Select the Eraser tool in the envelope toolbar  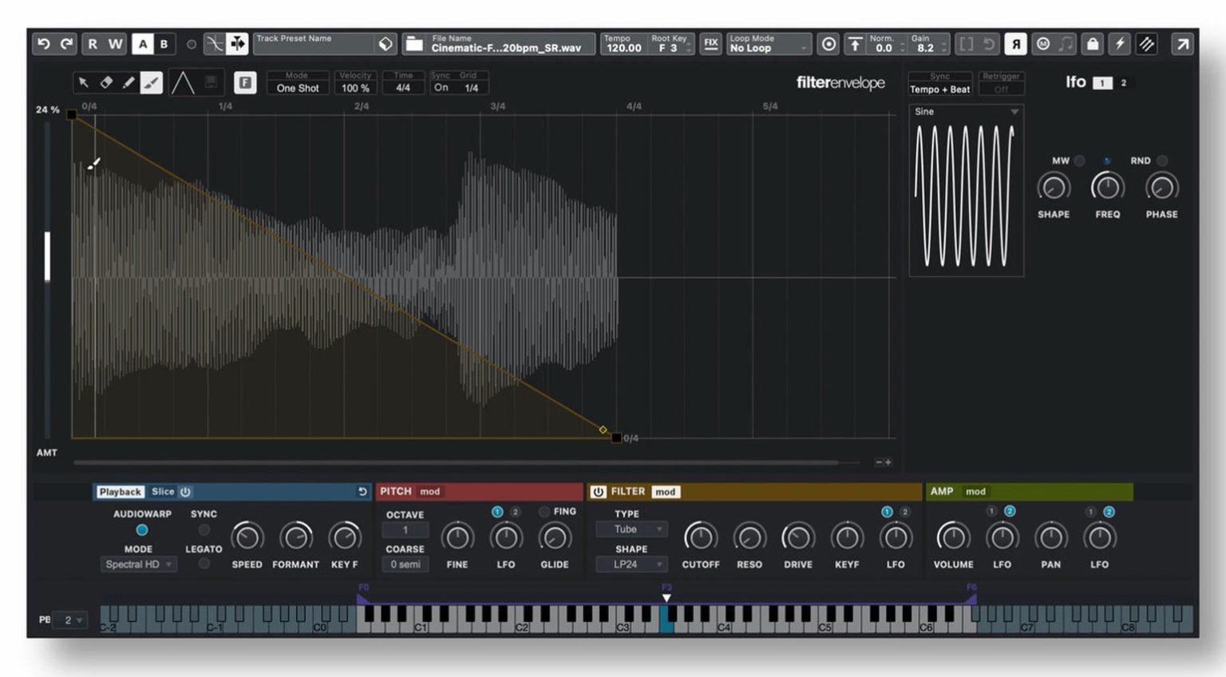[106, 82]
